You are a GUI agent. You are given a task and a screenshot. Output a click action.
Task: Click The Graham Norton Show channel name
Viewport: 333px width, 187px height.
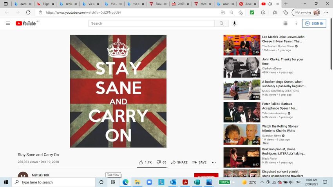[278, 46]
